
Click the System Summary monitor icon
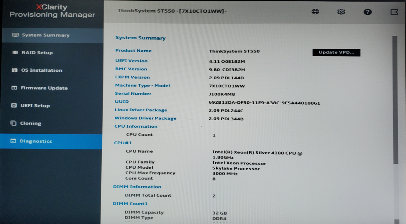click(x=15, y=35)
